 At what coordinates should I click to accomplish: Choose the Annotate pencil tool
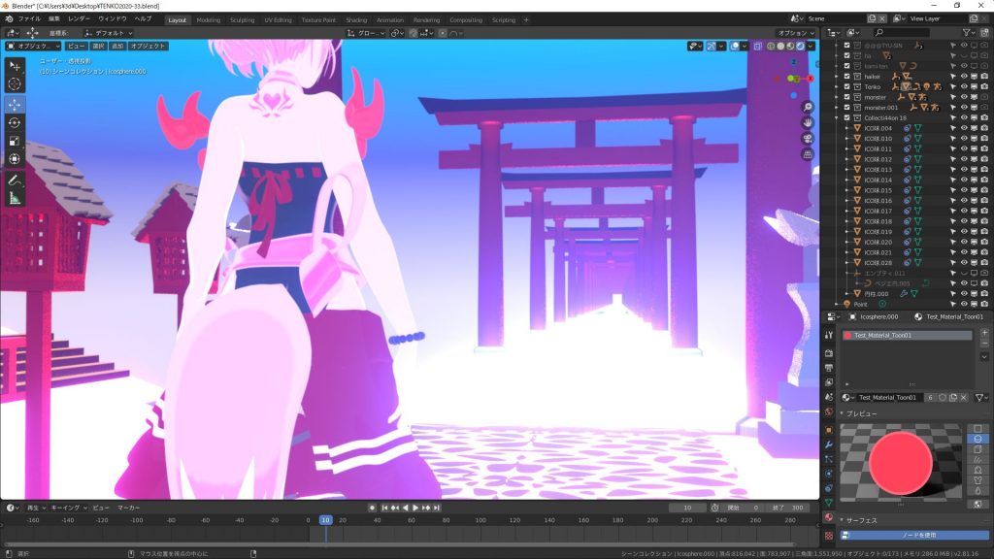point(15,181)
